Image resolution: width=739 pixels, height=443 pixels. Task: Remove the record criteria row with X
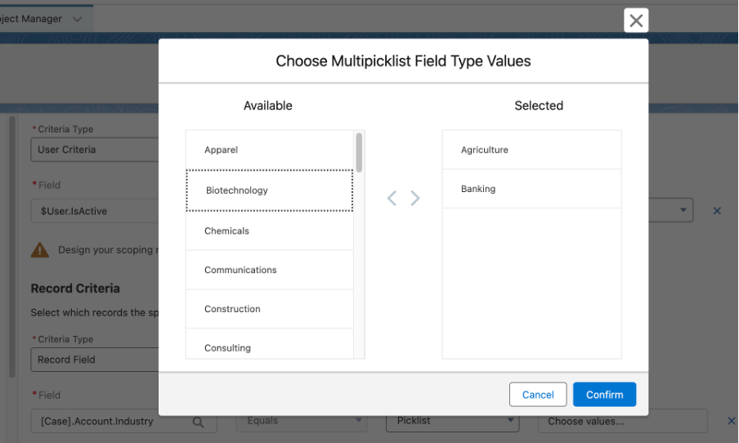click(731, 422)
